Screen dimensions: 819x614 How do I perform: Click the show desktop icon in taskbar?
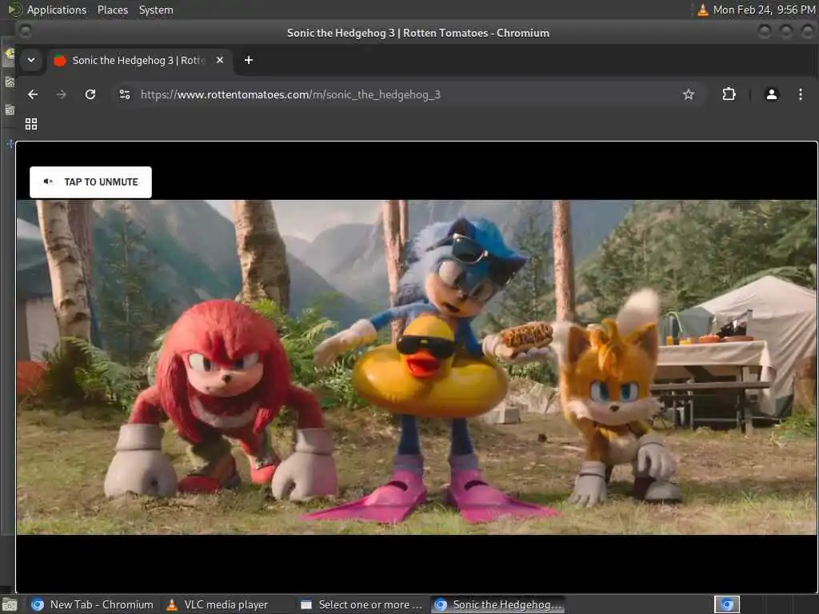tap(10, 605)
